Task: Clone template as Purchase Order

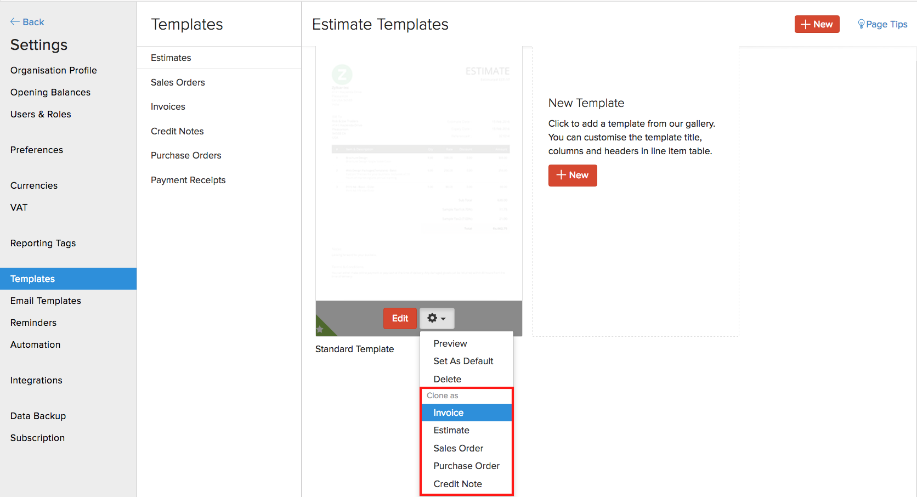Action: click(x=467, y=466)
